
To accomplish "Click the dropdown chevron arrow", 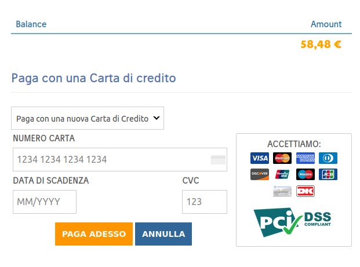I will [157, 118].
